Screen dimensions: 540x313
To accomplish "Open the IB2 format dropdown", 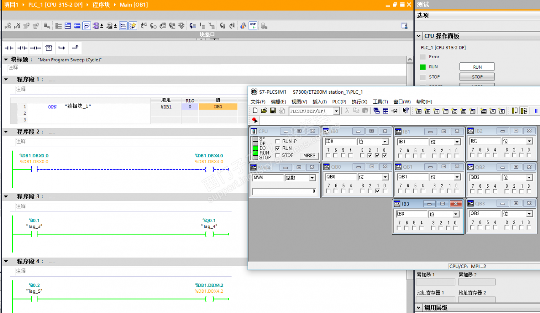I will (529, 141).
